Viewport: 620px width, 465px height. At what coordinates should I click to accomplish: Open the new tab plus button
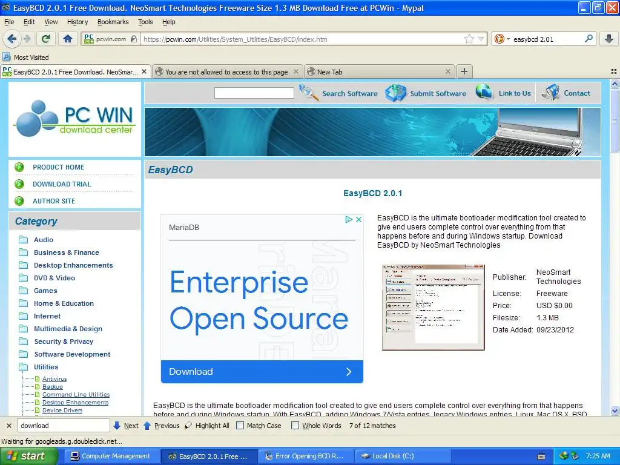pos(464,71)
